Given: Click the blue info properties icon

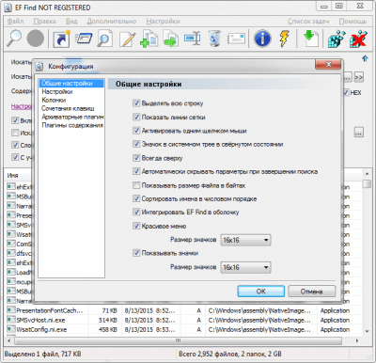Looking at the screenshot, I should [x=262, y=39].
